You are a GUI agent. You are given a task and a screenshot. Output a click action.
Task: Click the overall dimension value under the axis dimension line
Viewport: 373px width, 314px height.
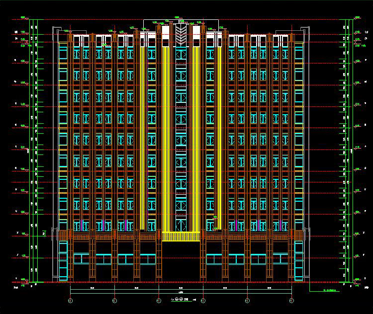point(181,292)
